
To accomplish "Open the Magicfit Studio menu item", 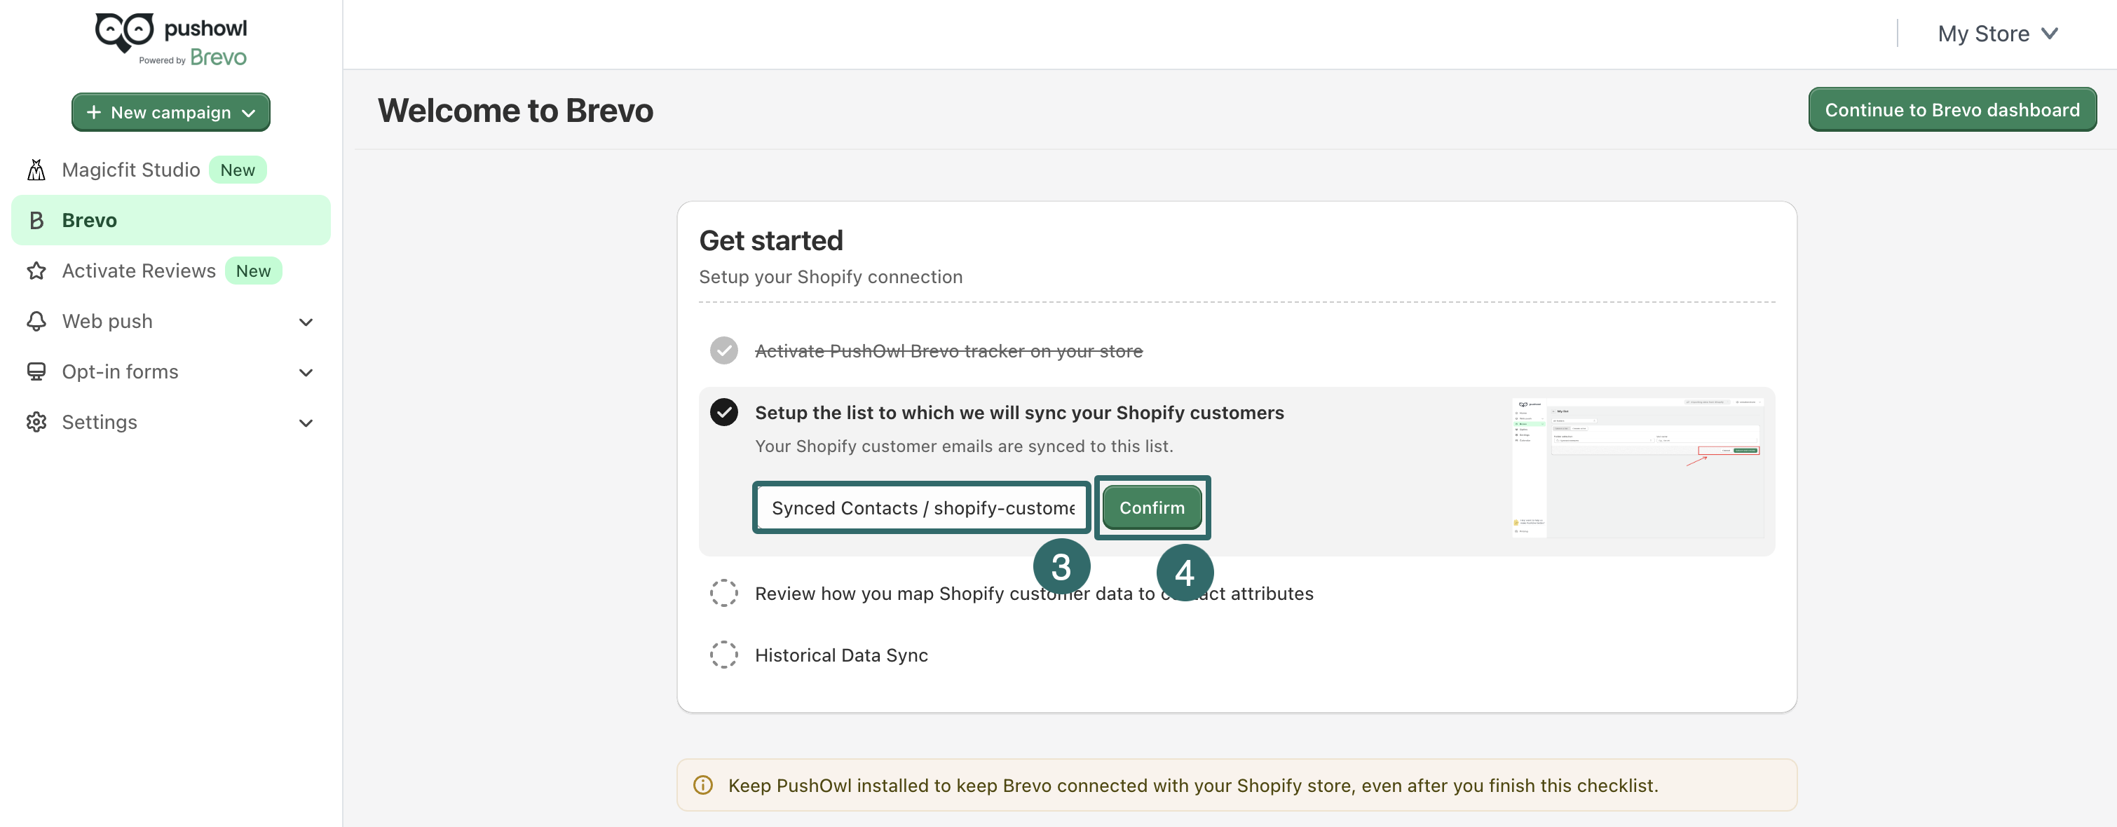I will coord(132,170).
